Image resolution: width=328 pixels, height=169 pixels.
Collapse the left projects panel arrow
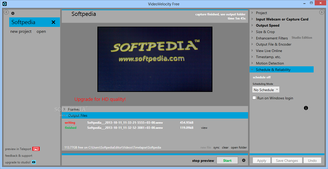pos(6,12)
